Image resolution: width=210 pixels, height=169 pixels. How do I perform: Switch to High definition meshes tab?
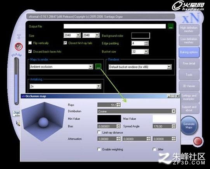coord(189,30)
